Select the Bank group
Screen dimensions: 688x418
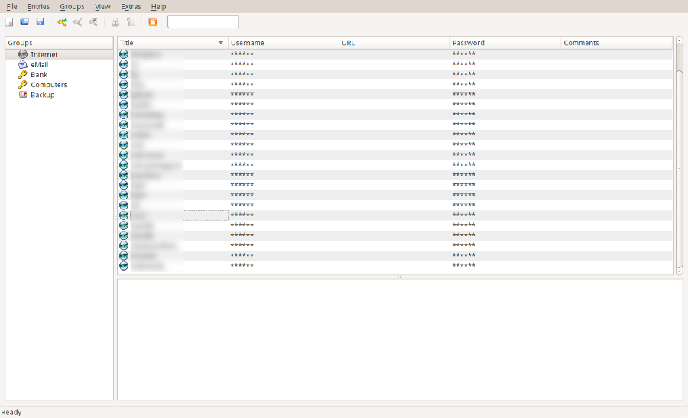coord(38,75)
